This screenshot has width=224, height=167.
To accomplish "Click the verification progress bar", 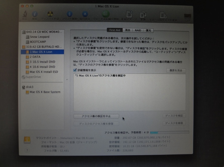I will (x=169, y=132).
